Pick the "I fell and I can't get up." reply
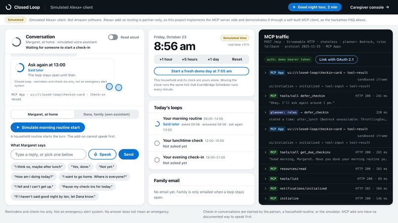Image resolution: width=398 pixels, height=223 pixels. tap(34, 187)
